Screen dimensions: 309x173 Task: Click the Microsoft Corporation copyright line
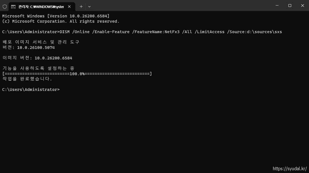click(61, 21)
